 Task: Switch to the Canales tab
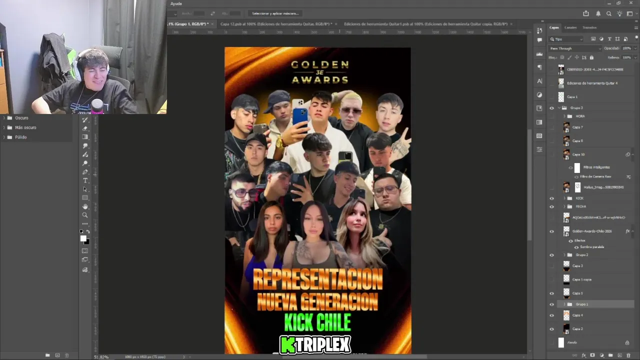(x=570, y=27)
